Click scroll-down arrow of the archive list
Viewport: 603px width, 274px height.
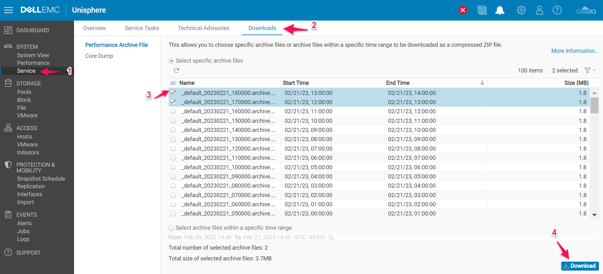pyautogui.click(x=594, y=215)
